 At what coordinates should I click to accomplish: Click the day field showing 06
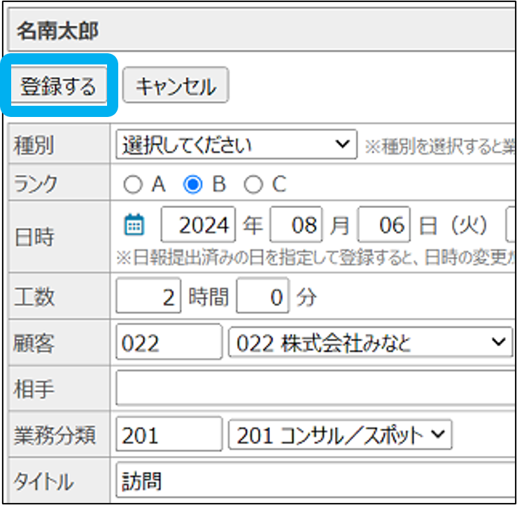coord(383,225)
